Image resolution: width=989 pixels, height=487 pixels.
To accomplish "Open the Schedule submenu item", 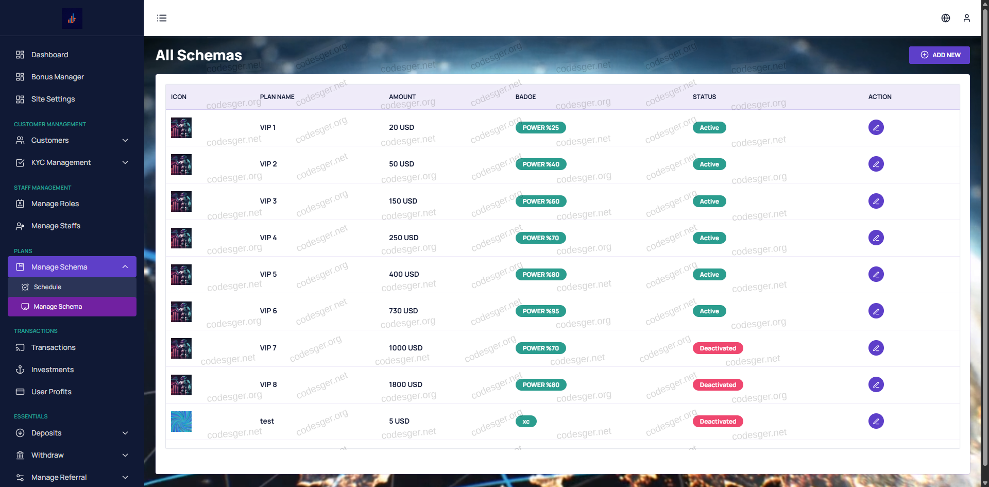I will pos(47,287).
